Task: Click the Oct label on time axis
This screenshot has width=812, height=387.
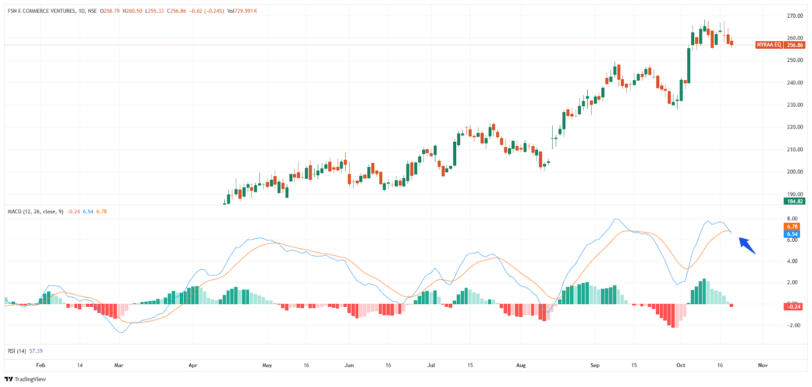Action: pyautogui.click(x=681, y=365)
